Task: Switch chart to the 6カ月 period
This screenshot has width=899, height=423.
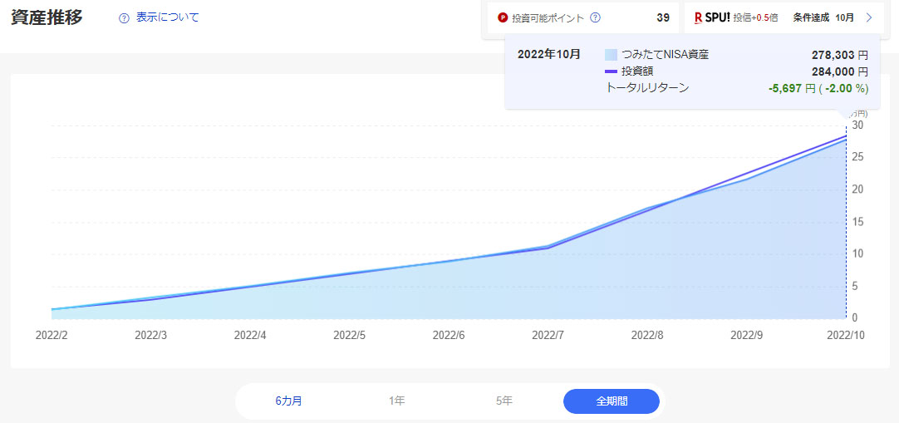Action: click(288, 401)
